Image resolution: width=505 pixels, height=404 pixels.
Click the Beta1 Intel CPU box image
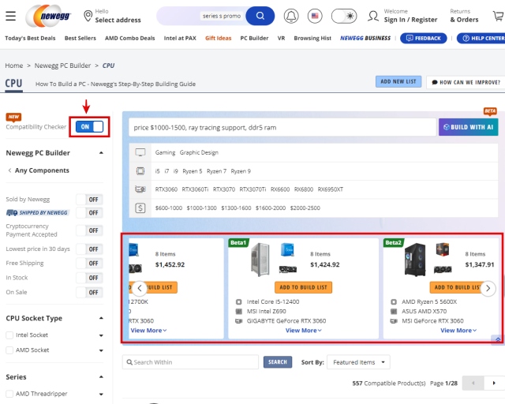(287, 250)
